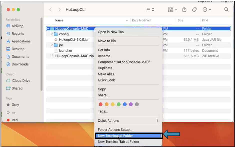Screen dimensions: 235x147
Task: Open AirDrop from the sidebar
Action: (17, 26)
